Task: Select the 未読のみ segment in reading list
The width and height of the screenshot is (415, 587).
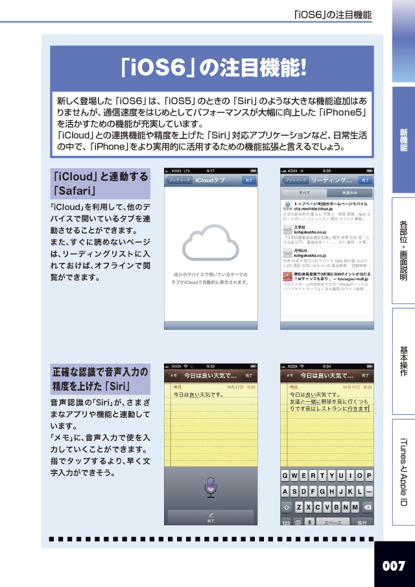Action: click(350, 193)
